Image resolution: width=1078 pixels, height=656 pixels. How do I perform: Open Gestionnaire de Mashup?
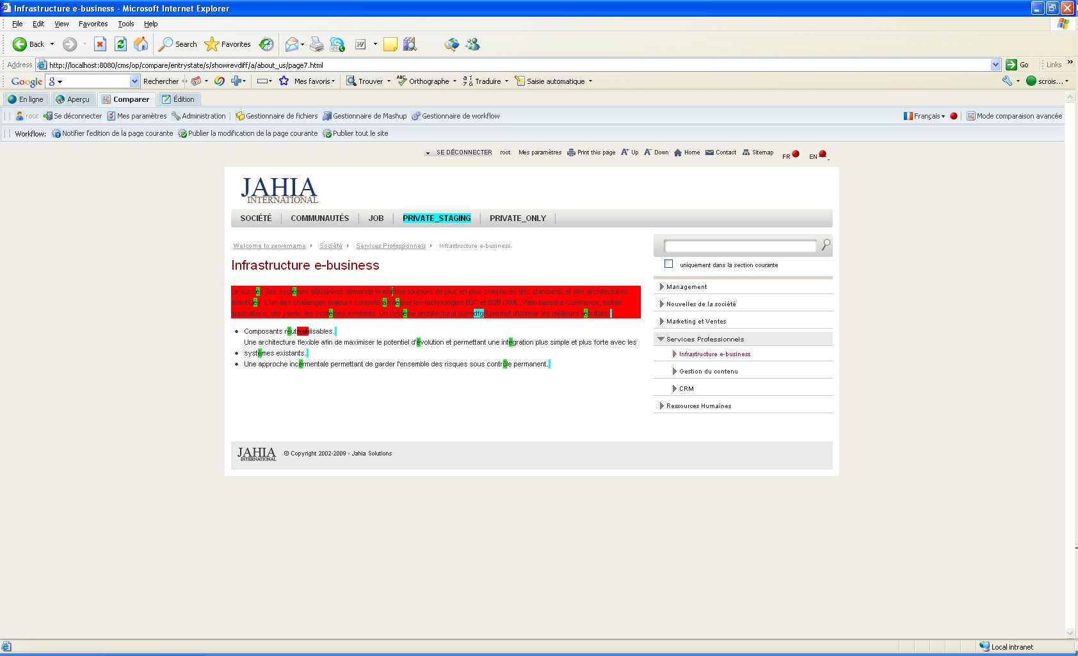pos(365,116)
